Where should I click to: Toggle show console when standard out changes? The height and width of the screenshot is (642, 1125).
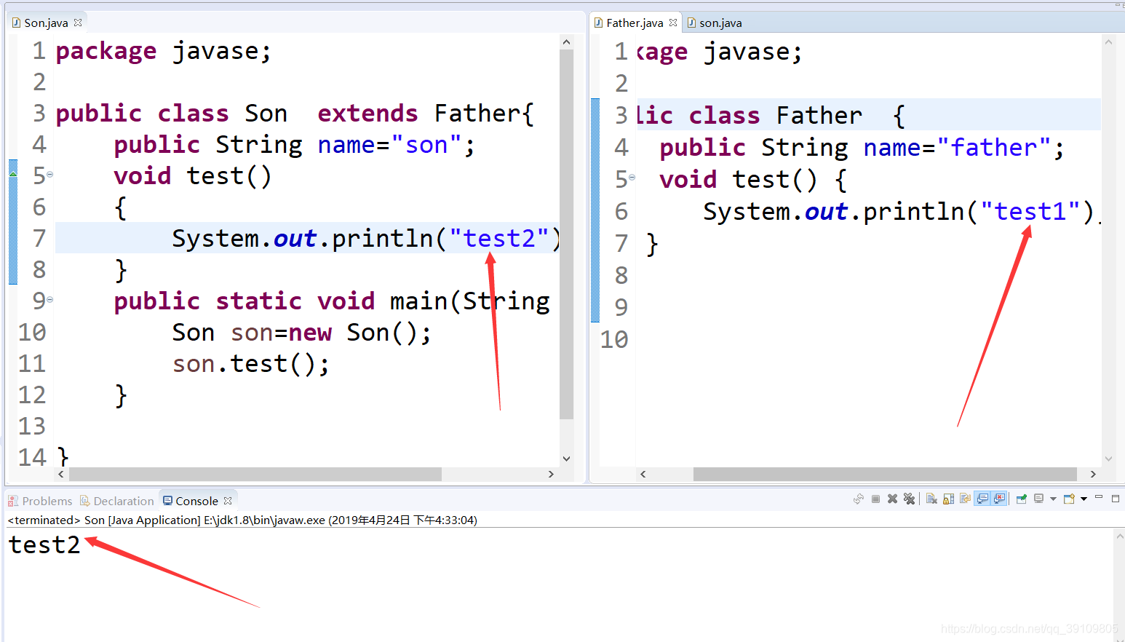982,499
